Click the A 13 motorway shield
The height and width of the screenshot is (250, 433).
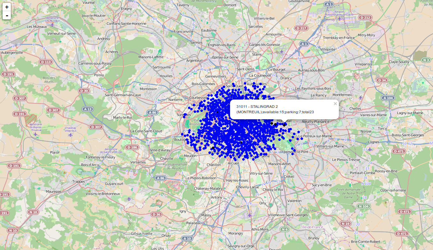(x=87, y=109)
